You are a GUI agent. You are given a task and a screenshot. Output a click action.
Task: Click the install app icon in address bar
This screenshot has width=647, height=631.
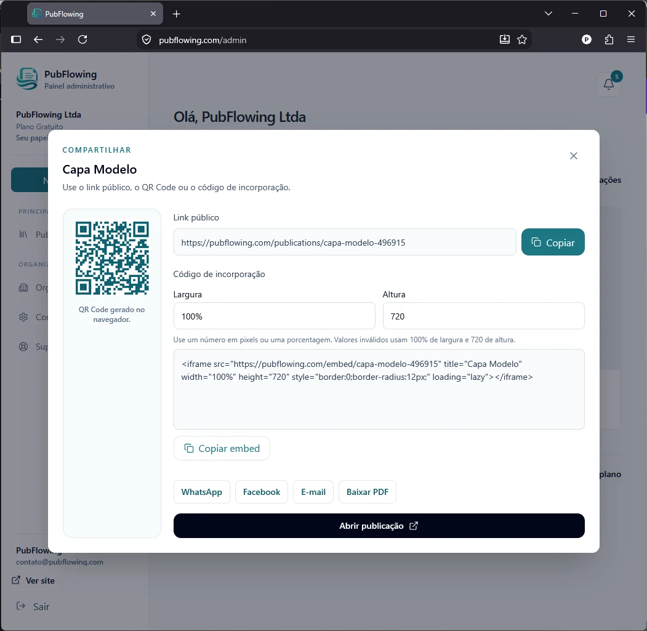point(504,39)
